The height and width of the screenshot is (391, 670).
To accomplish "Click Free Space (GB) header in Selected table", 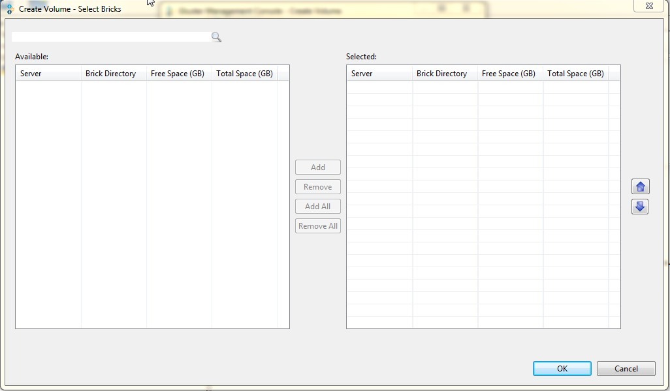I will coord(510,74).
